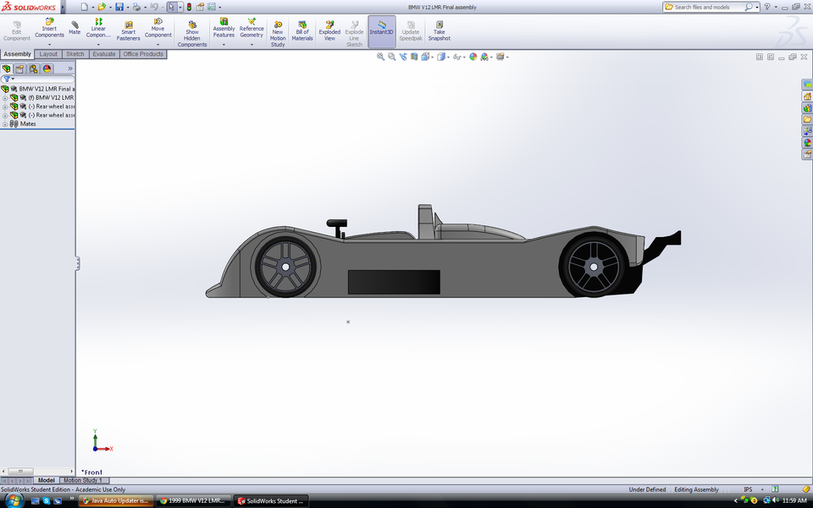The width and height of the screenshot is (813, 508).
Task: Expand the Mates folder
Action: (4, 124)
